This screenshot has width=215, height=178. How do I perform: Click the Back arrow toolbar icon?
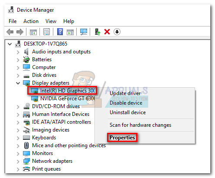[10, 32]
